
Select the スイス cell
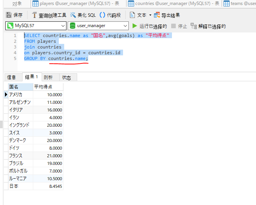click(x=21, y=133)
